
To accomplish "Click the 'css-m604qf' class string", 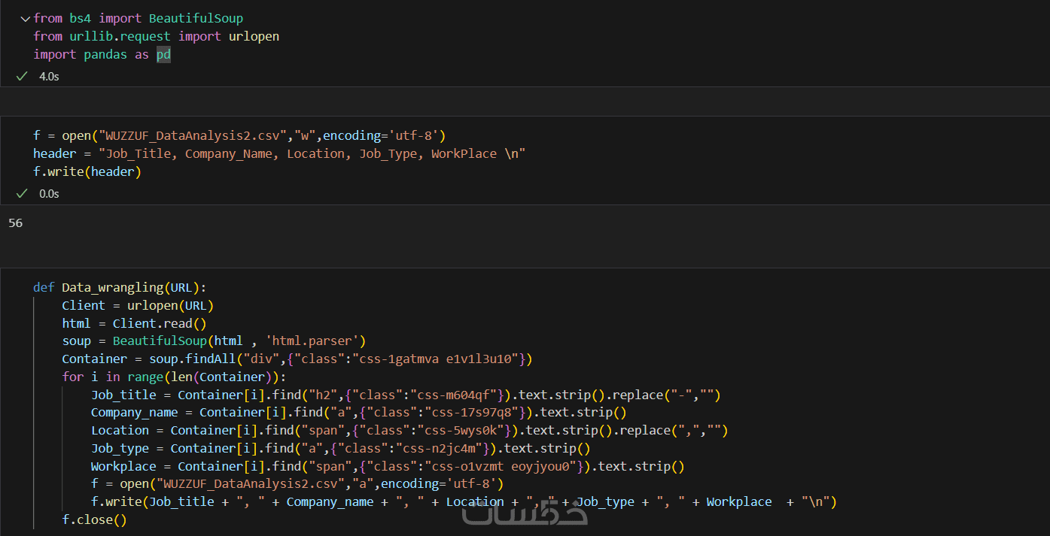I will point(461,395).
